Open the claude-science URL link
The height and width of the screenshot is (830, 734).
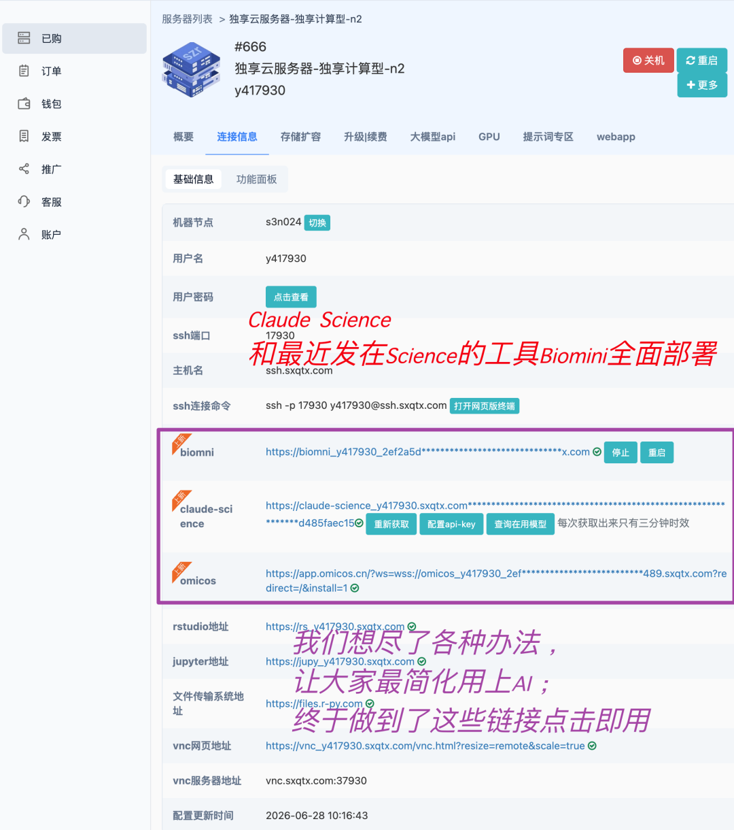tap(495, 514)
